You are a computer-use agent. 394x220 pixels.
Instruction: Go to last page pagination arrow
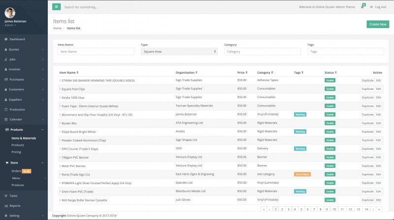379,209
